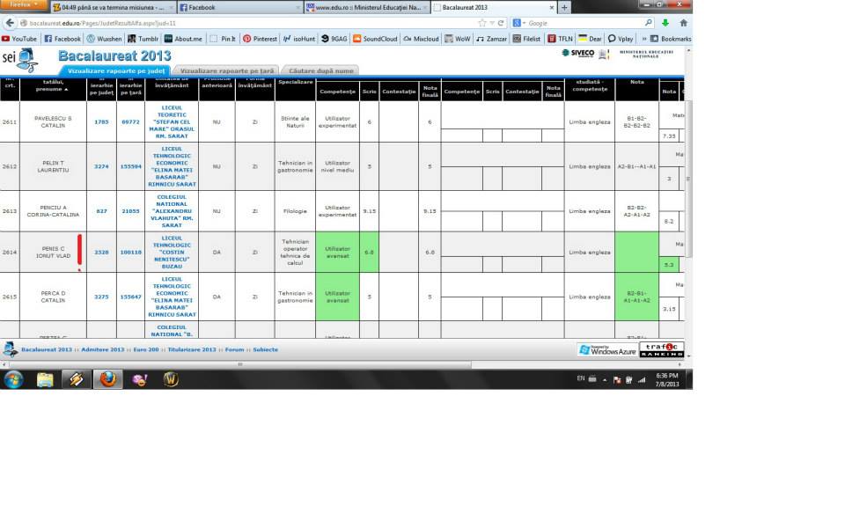Image resolution: width=845 pixels, height=528 pixels.
Task: Open 'Titularizare 2013' footer link
Action: pos(191,349)
